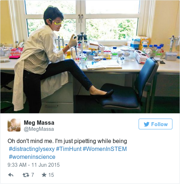Open the #distractinglysexy hashtag

[x=32, y=149]
